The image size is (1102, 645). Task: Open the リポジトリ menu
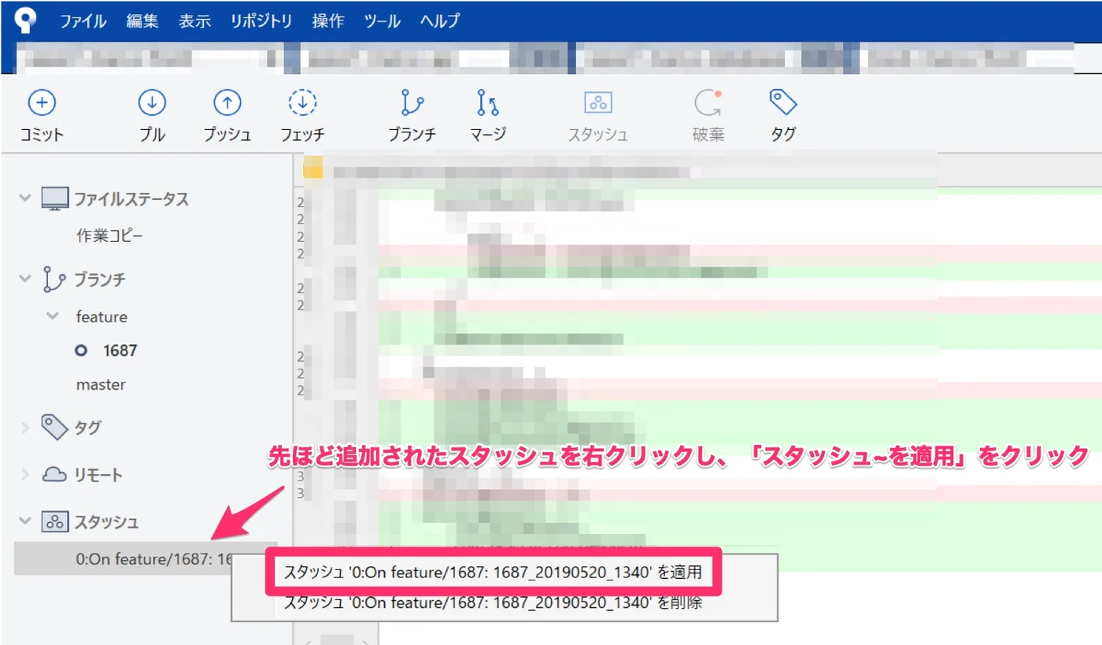(x=261, y=21)
